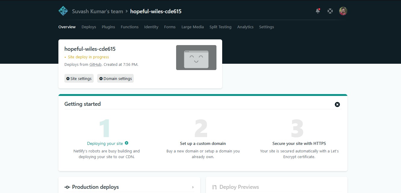The image size is (401, 193).
Task: Go to the Split Testing tab
Action: (220, 27)
